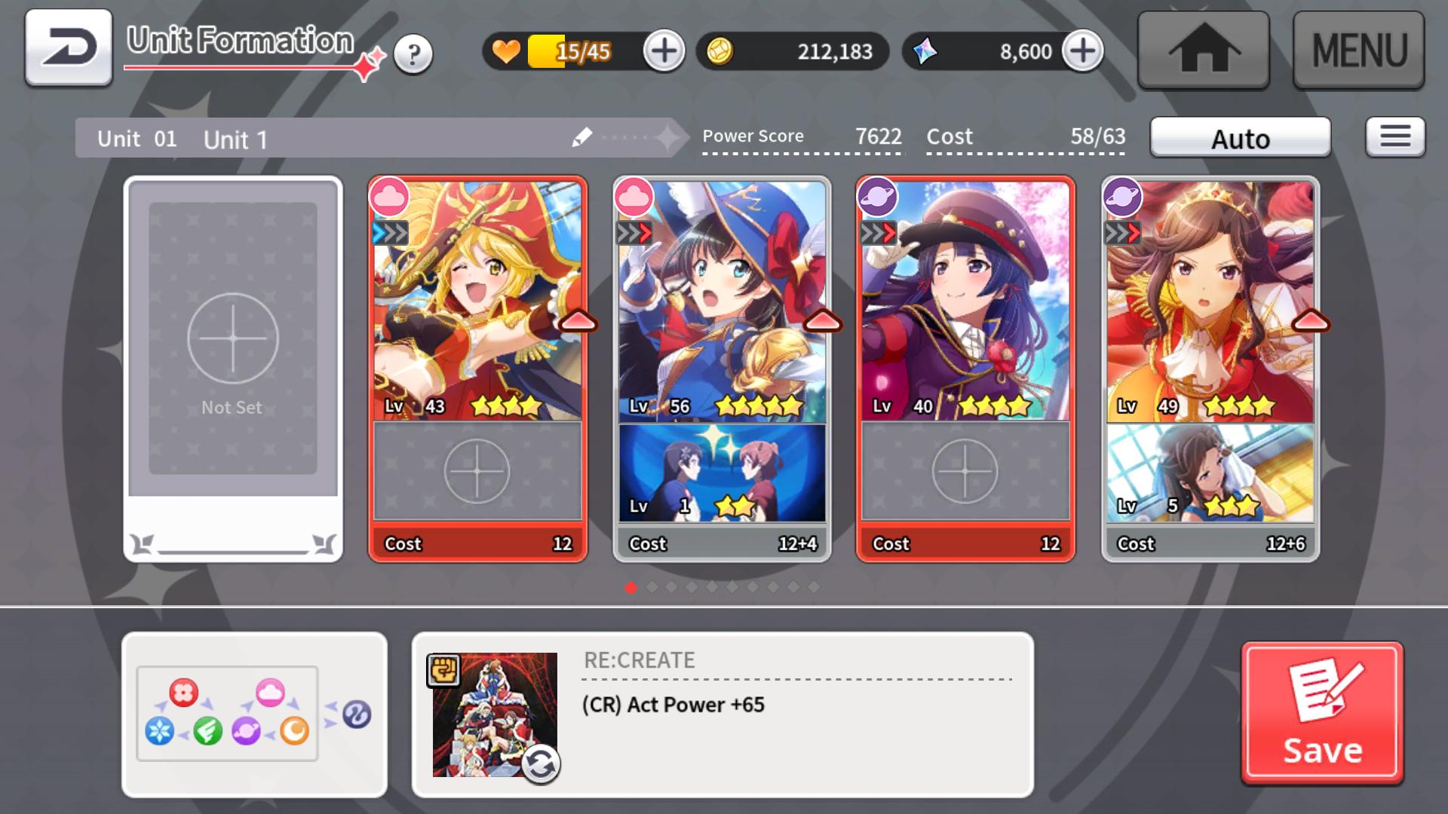
Task: Open the list options hamburger icon
Action: pos(1395,136)
